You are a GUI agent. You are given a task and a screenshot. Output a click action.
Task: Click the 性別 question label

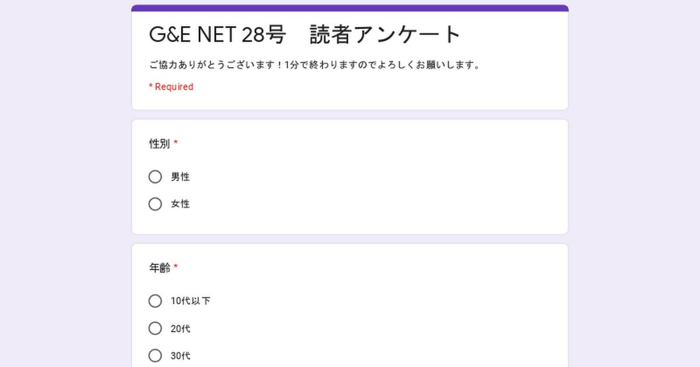(160, 144)
